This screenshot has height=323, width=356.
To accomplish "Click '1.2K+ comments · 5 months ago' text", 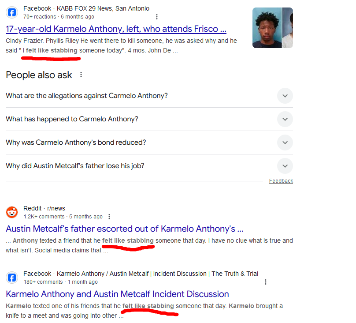I will [x=63, y=217].
